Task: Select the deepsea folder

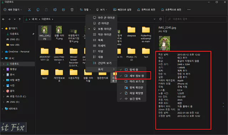Action: [x=131, y=32]
